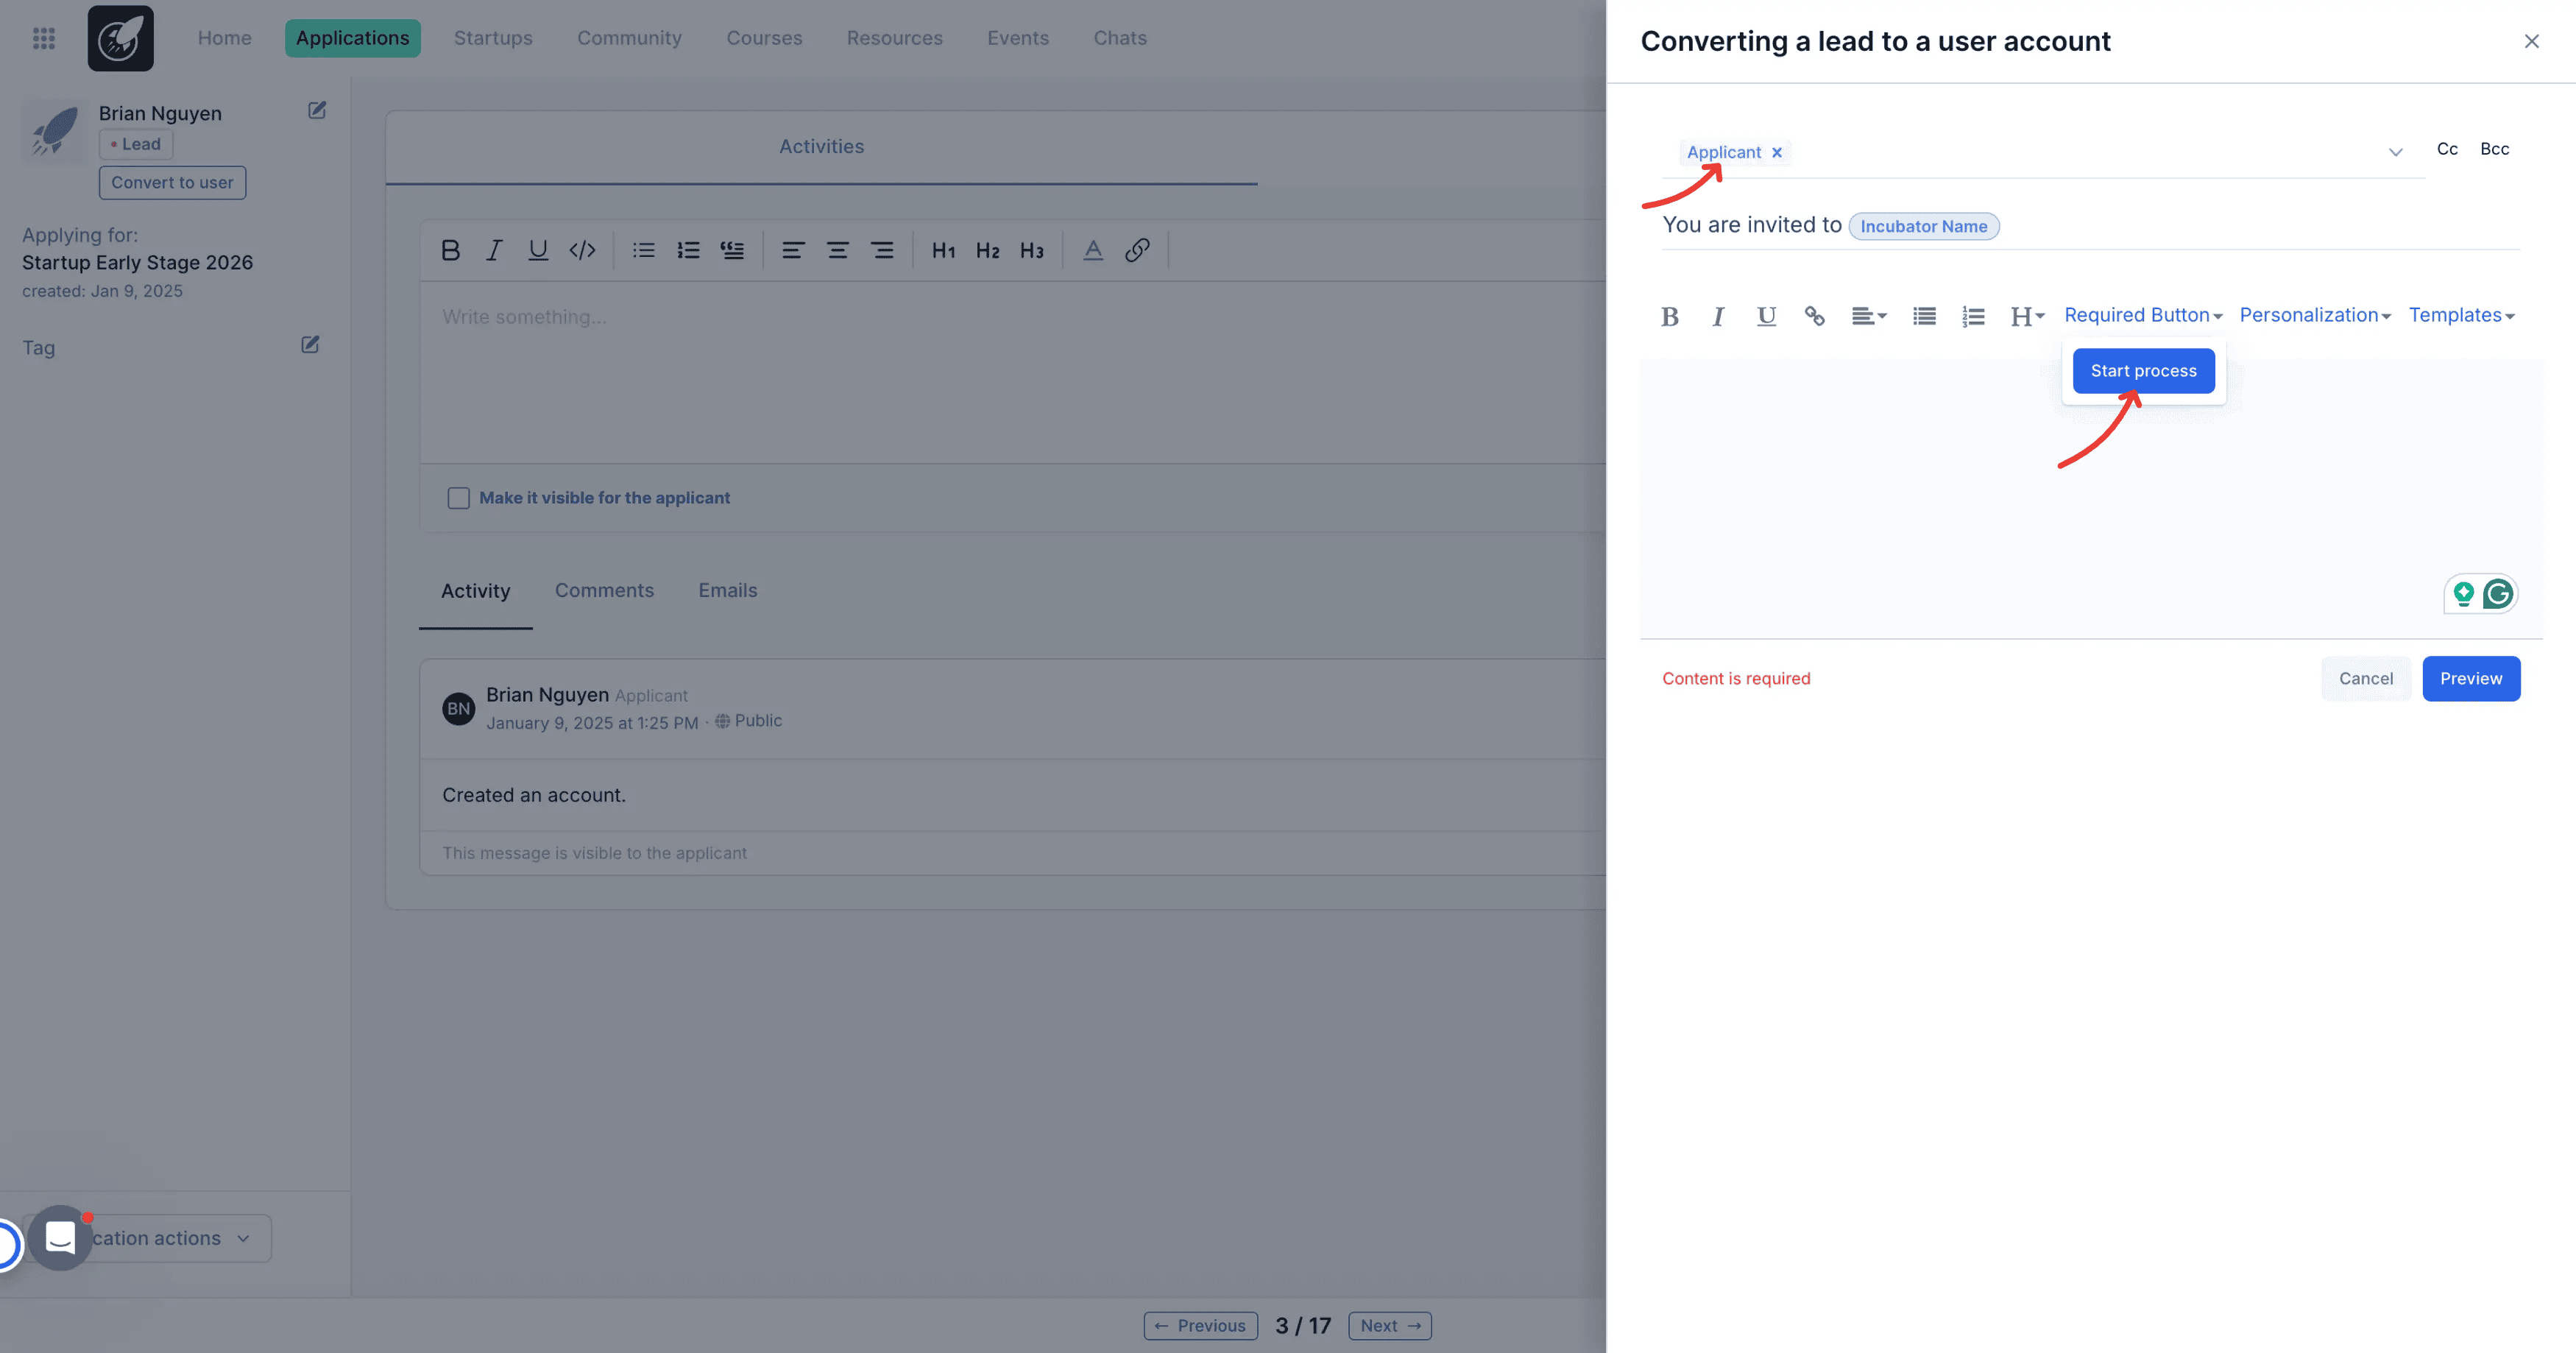Image resolution: width=2576 pixels, height=1353 pixels.
Task: Click the Bold icon in email editor
Action: coord(1669,317)
